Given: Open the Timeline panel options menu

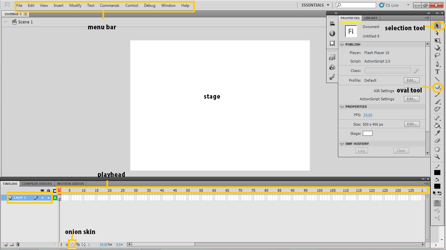Looking at the screenshot, I should (427, 184).
